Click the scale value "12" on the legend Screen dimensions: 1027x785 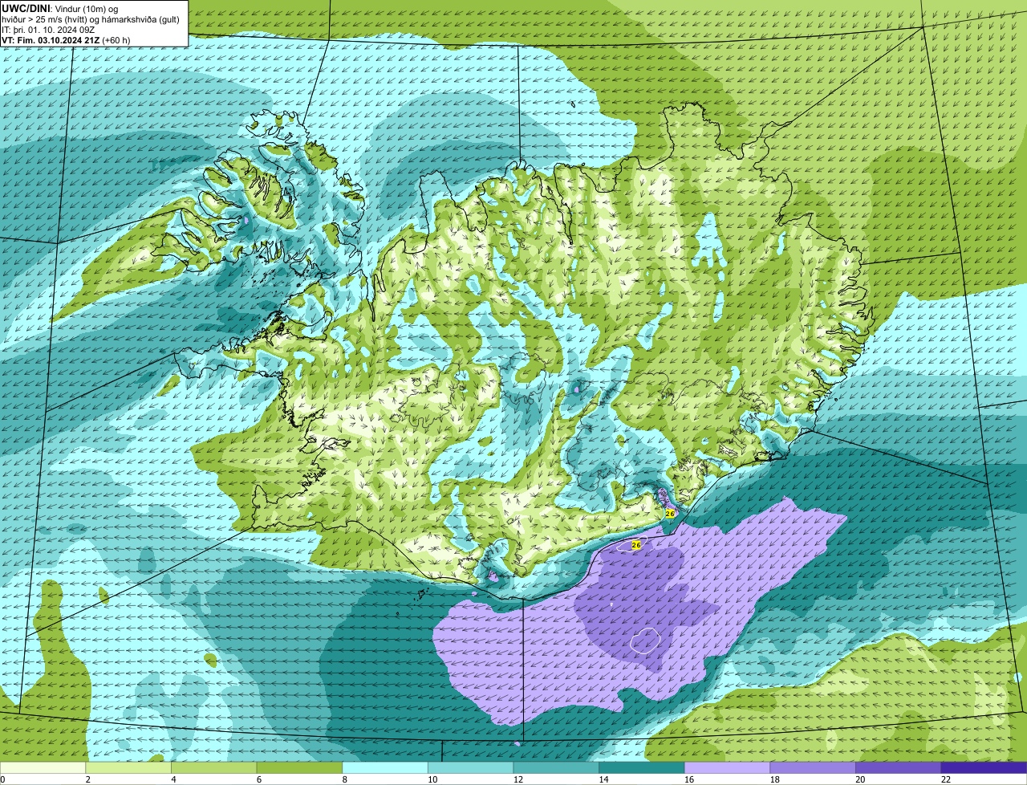click(518, 779)
